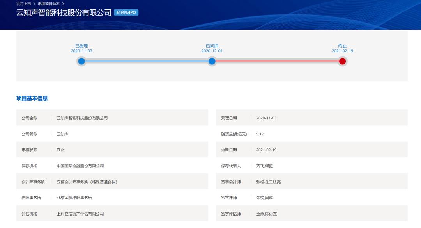Select the 已受理 timeline dot
Screen dimensions: 421x228
(81, 61)
